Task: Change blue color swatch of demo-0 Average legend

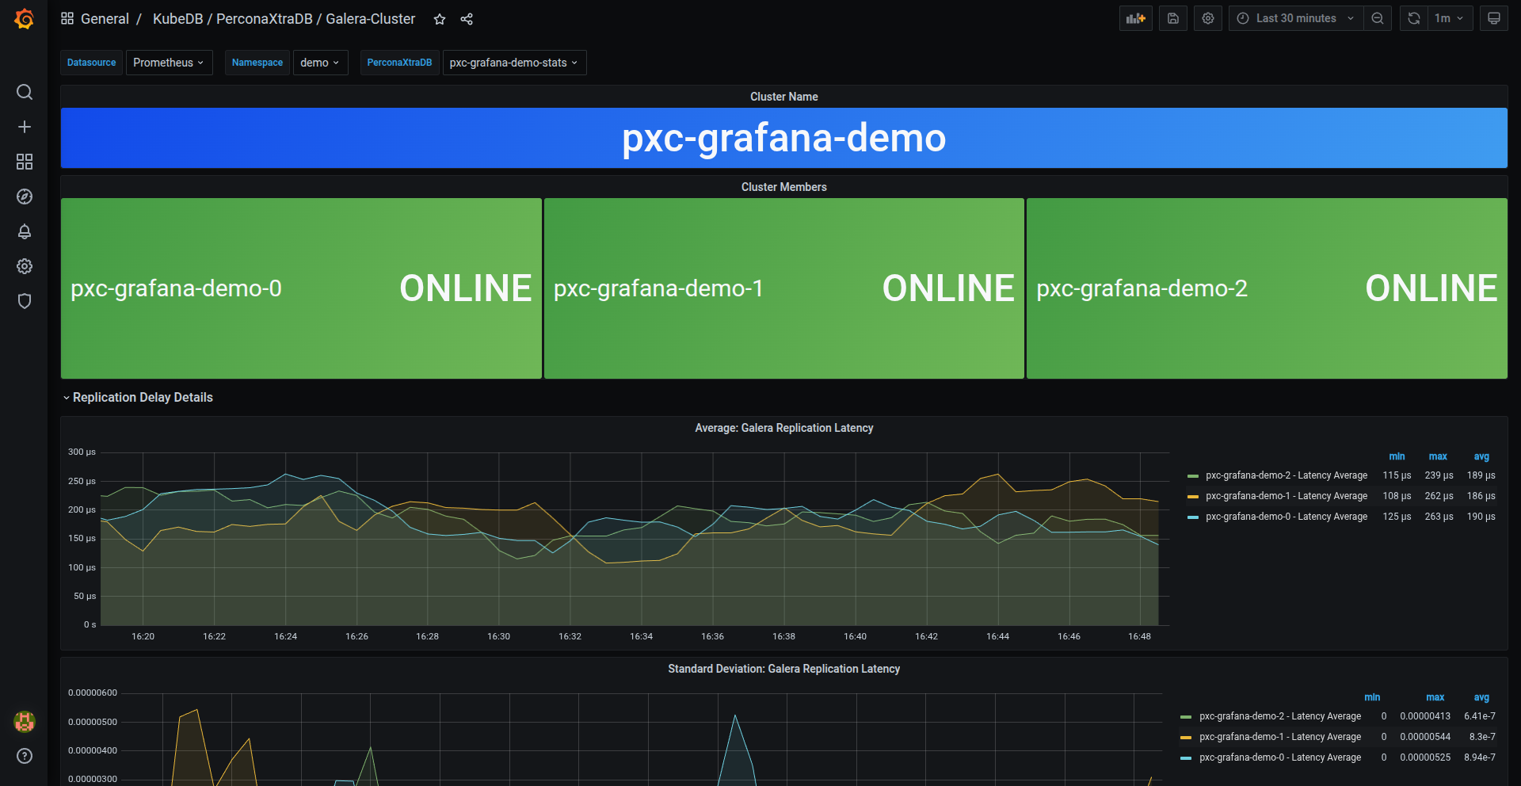Action: 1193,517
